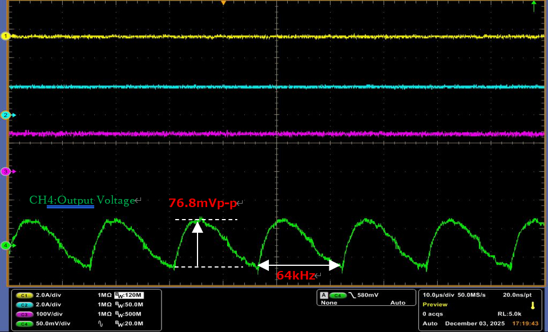548x332 pixels.
Task: Click the falling edge trigger slope icon
Action: [352, 295]
